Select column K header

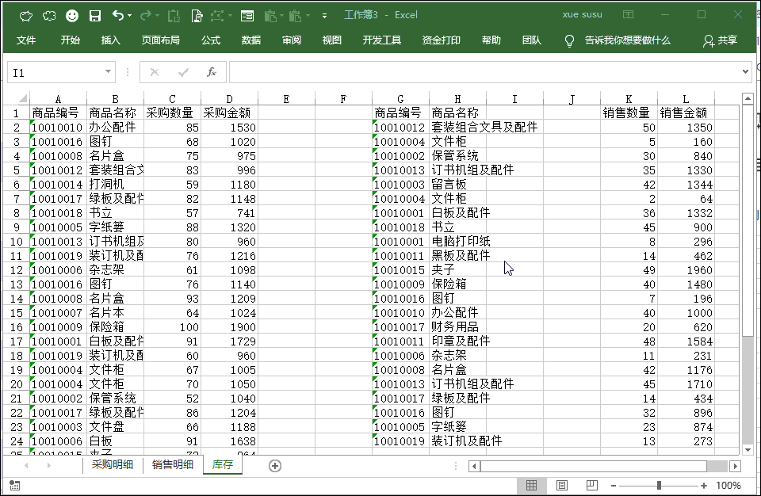tap(629, 99)
